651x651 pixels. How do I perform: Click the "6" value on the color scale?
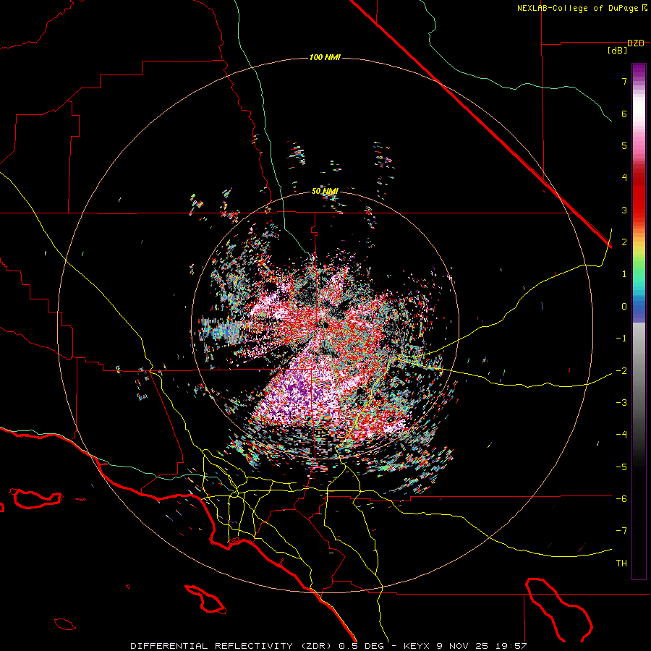point(624,114)
